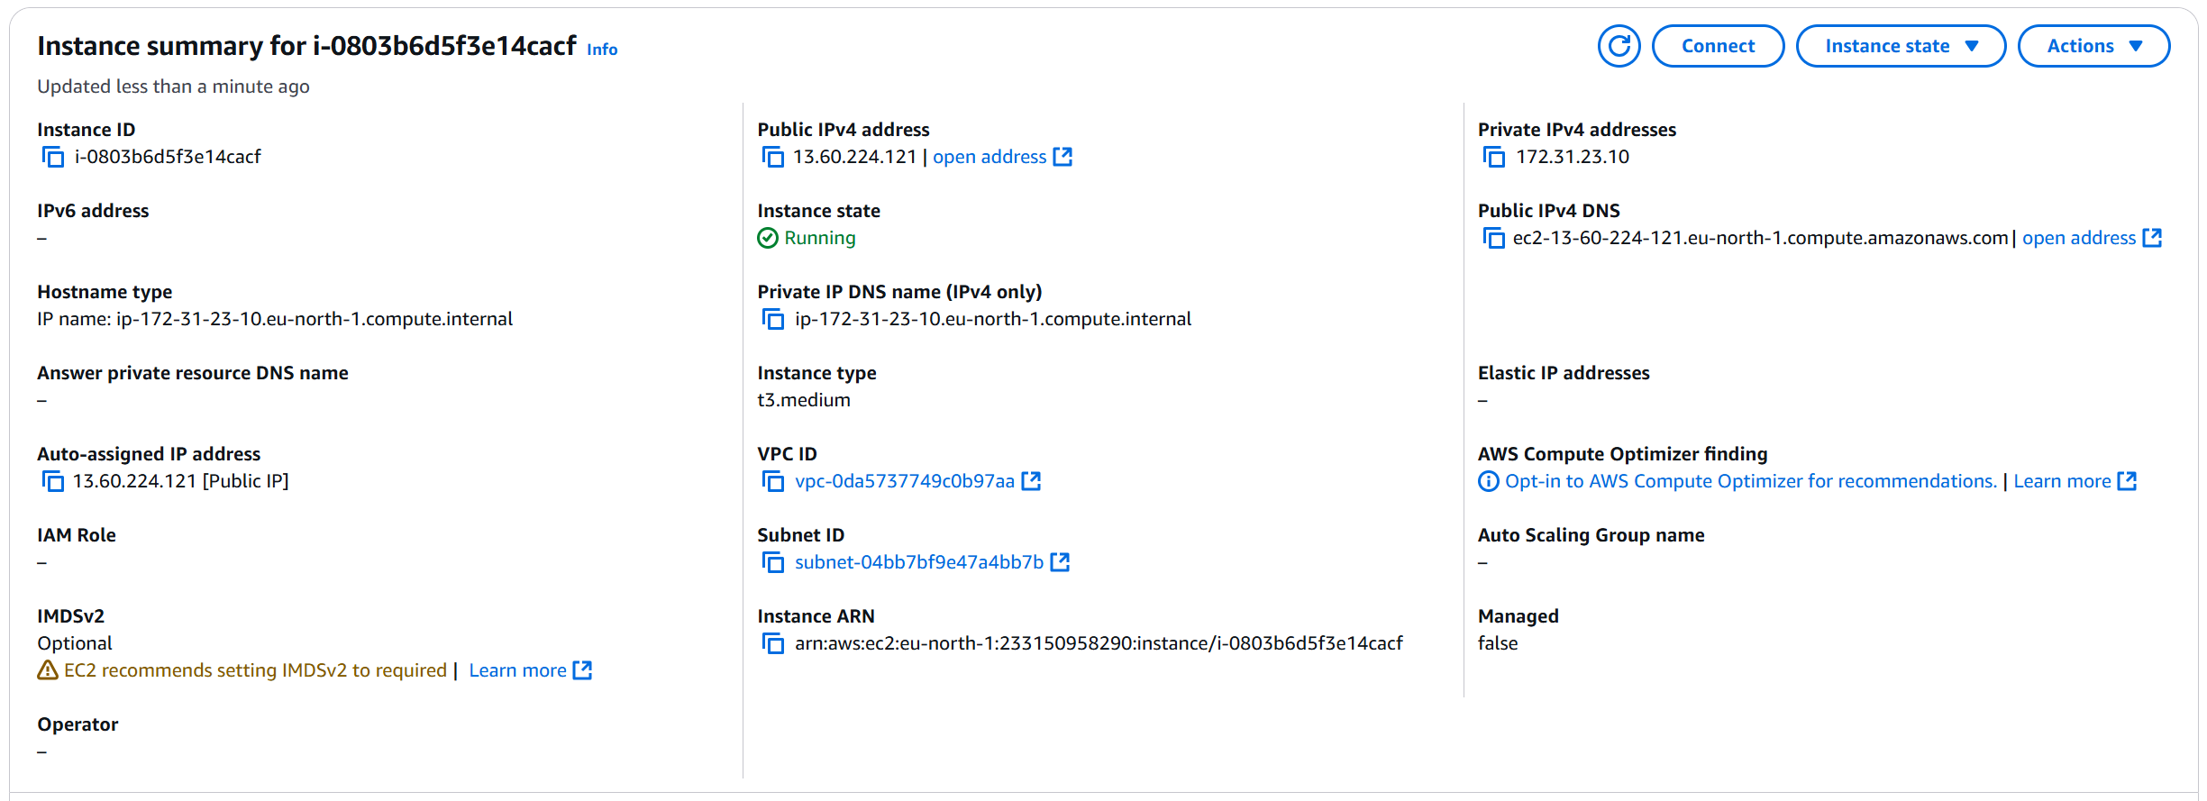
Task: Click the Connect button
Action: click(x=1718, y=46)
